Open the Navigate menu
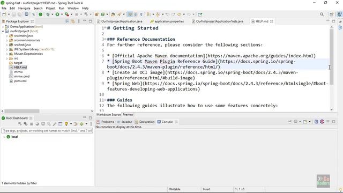The height and width of the screenshot is (193, 343). 24,9
